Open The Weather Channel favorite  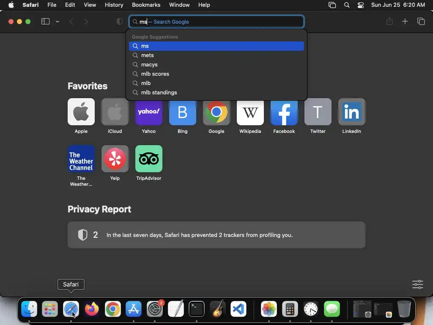coord(81,159)
